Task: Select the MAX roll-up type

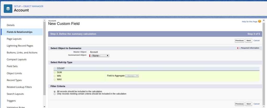Action: (x=55, y=80)
